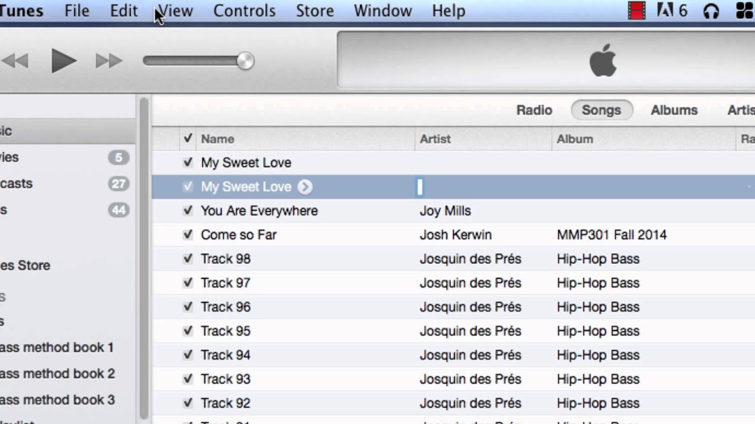This screenshot has height=424, width=755.
Task: Toggle the checkbox for Come so Far
Action: pos(188,235)
